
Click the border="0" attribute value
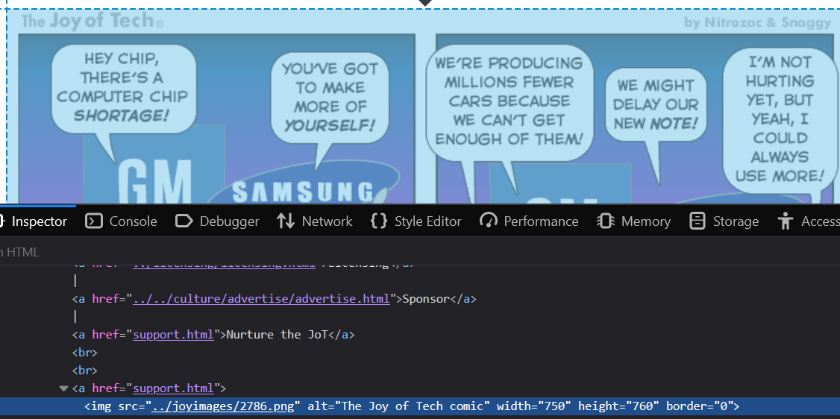(699, 406)
